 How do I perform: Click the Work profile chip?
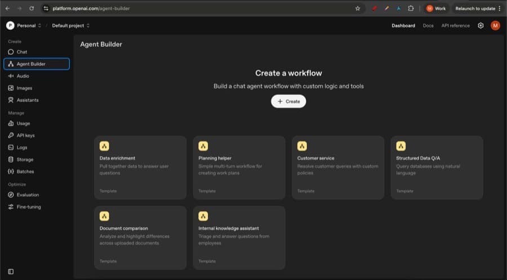tap(436, 8)
